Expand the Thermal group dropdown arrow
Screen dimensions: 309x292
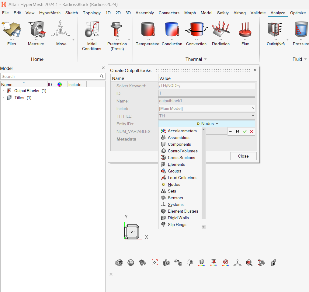[205, 59]
